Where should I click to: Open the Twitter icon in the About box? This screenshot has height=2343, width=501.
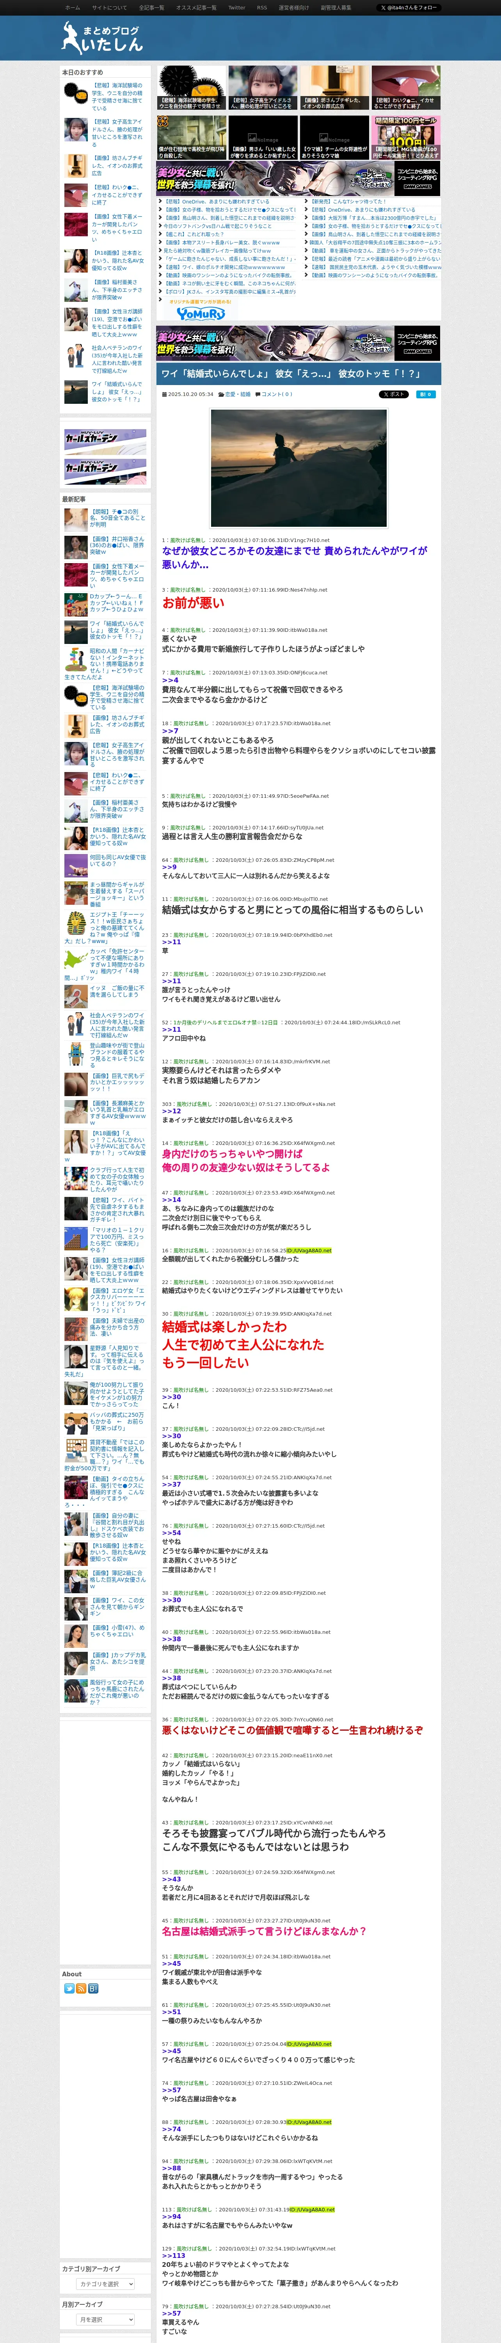69,1988
